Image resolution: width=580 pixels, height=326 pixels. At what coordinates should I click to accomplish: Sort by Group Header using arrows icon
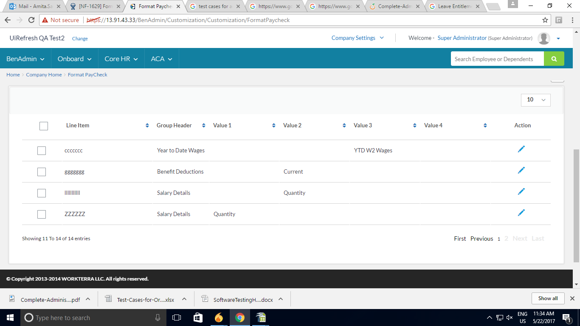coord(204,126)
